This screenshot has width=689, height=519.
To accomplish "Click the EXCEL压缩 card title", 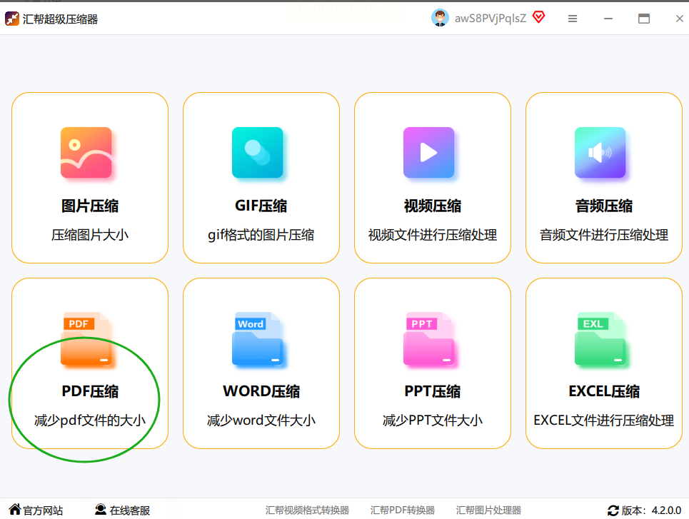I will click(604, 391).
